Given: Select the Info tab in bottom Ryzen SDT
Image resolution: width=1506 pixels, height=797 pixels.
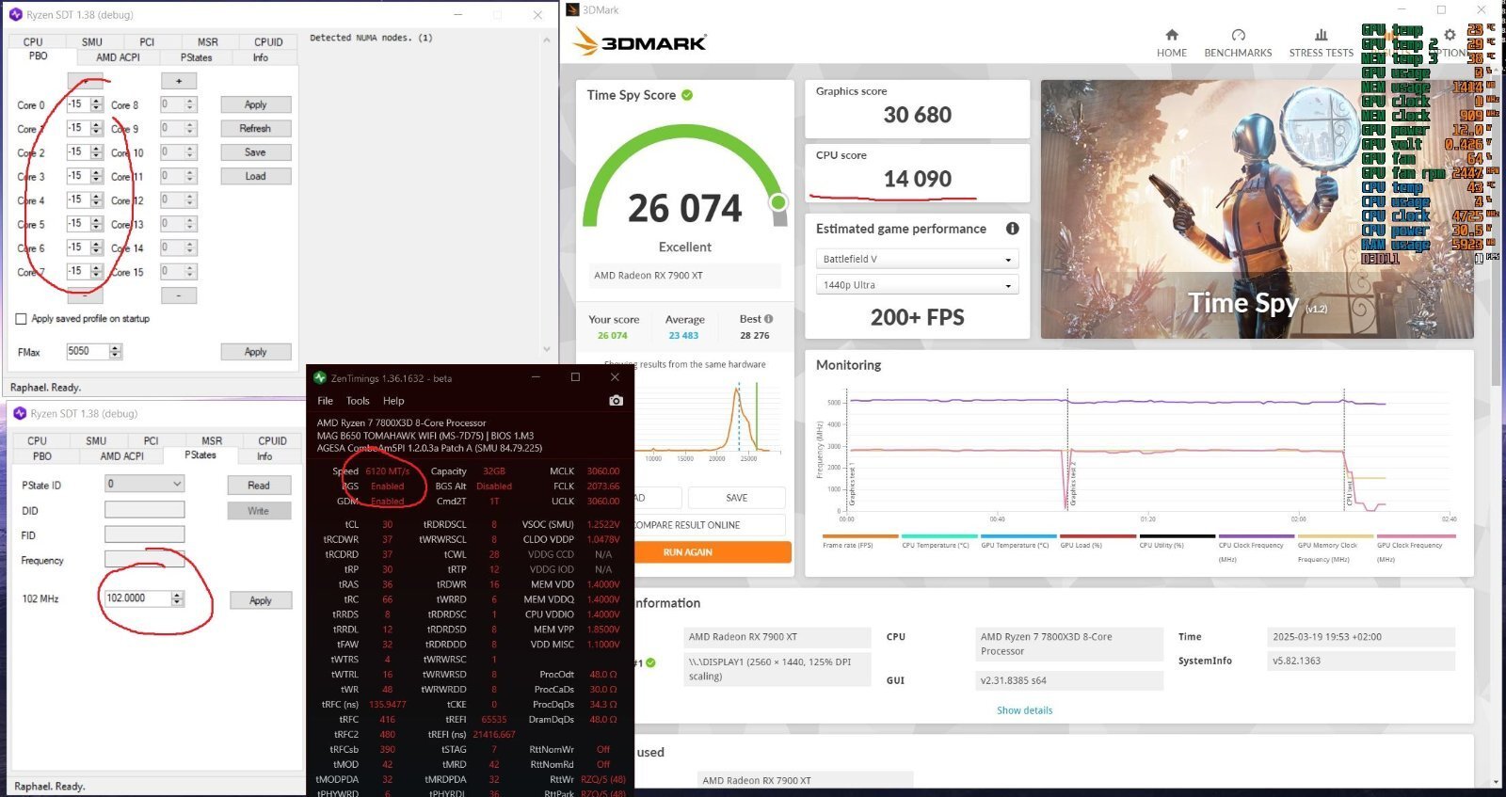Looking at the screenshot, I should point(264,456).
